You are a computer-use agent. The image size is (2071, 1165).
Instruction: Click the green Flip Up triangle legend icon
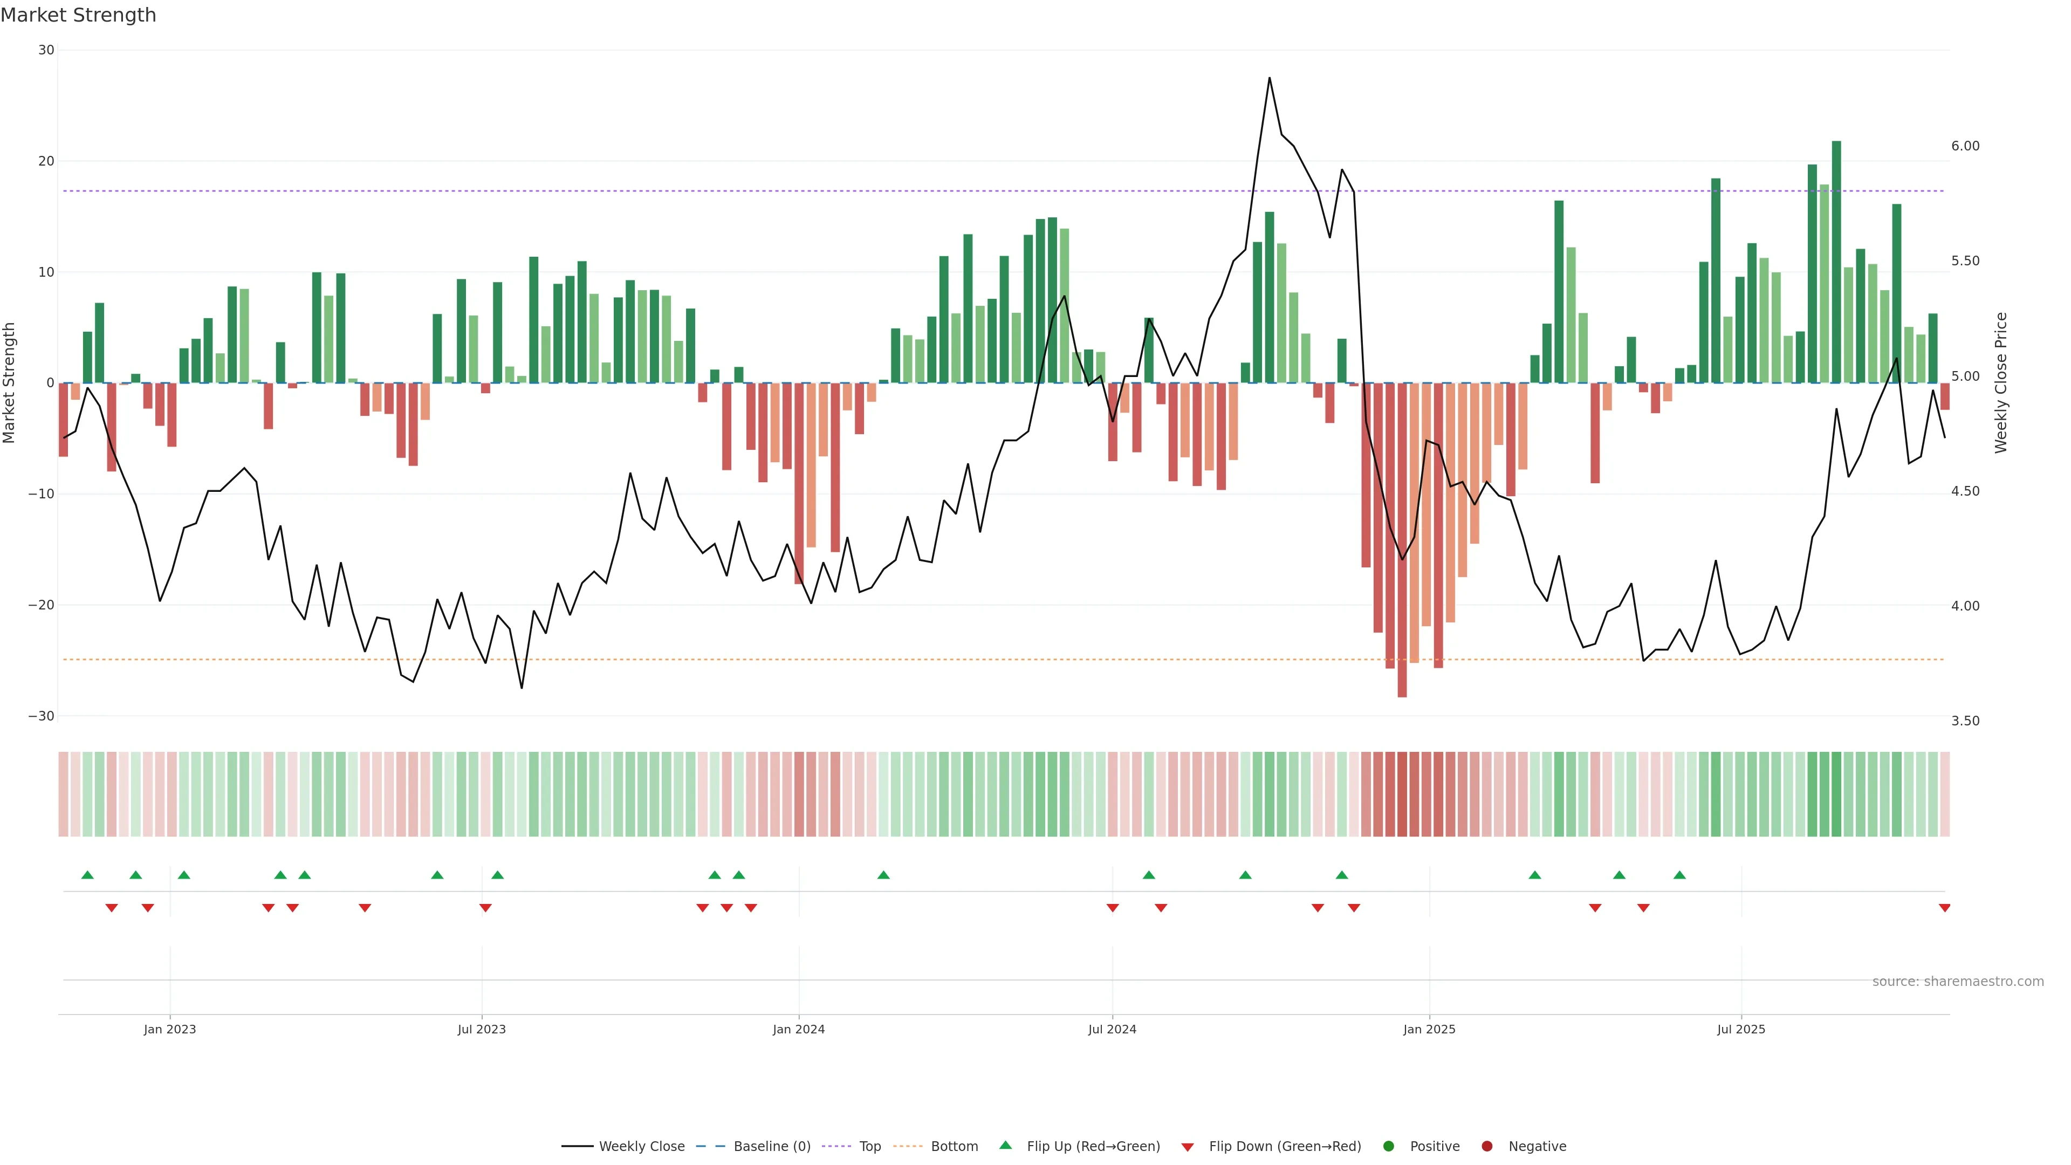tap(1005, 1145)
